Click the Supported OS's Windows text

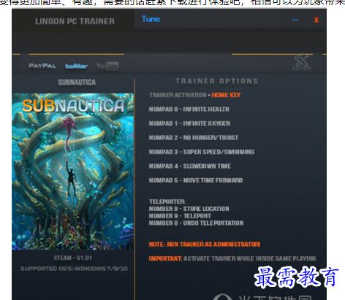74,269
